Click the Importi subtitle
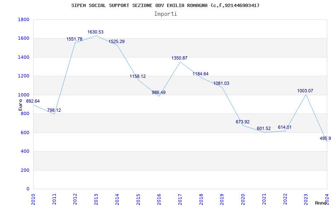The width and height of the screenshot is (331, 207). point(165,14)
